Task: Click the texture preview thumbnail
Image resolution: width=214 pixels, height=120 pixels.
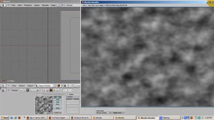Action: (x=44, y=105)
